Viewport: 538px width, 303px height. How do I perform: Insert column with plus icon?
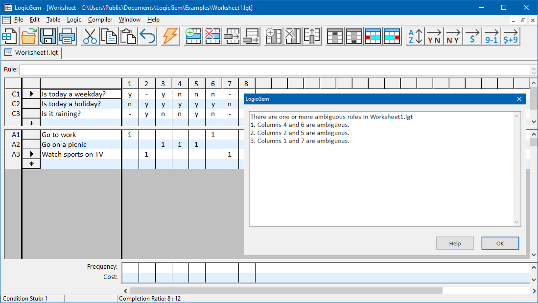point(274,36)
